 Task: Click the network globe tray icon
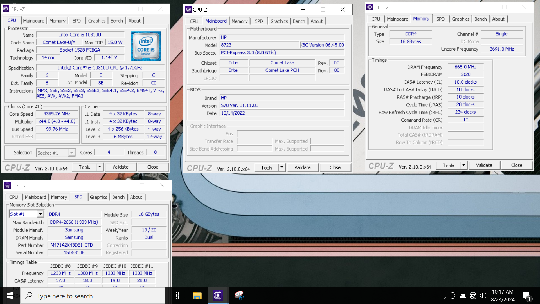[x=473, y=296]
